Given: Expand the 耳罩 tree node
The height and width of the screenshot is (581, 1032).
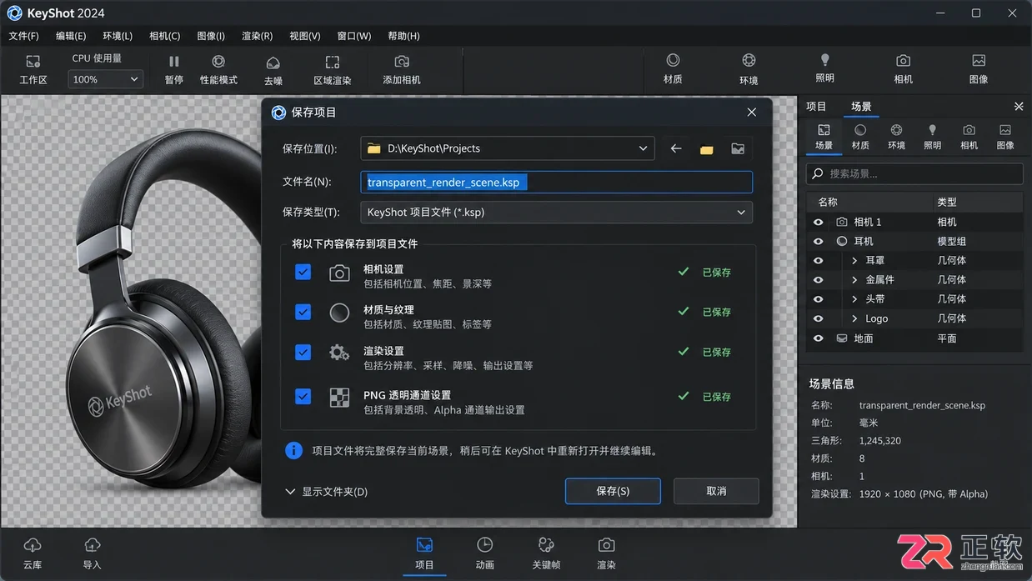Looking at the screenshot, I should [854, 261].
